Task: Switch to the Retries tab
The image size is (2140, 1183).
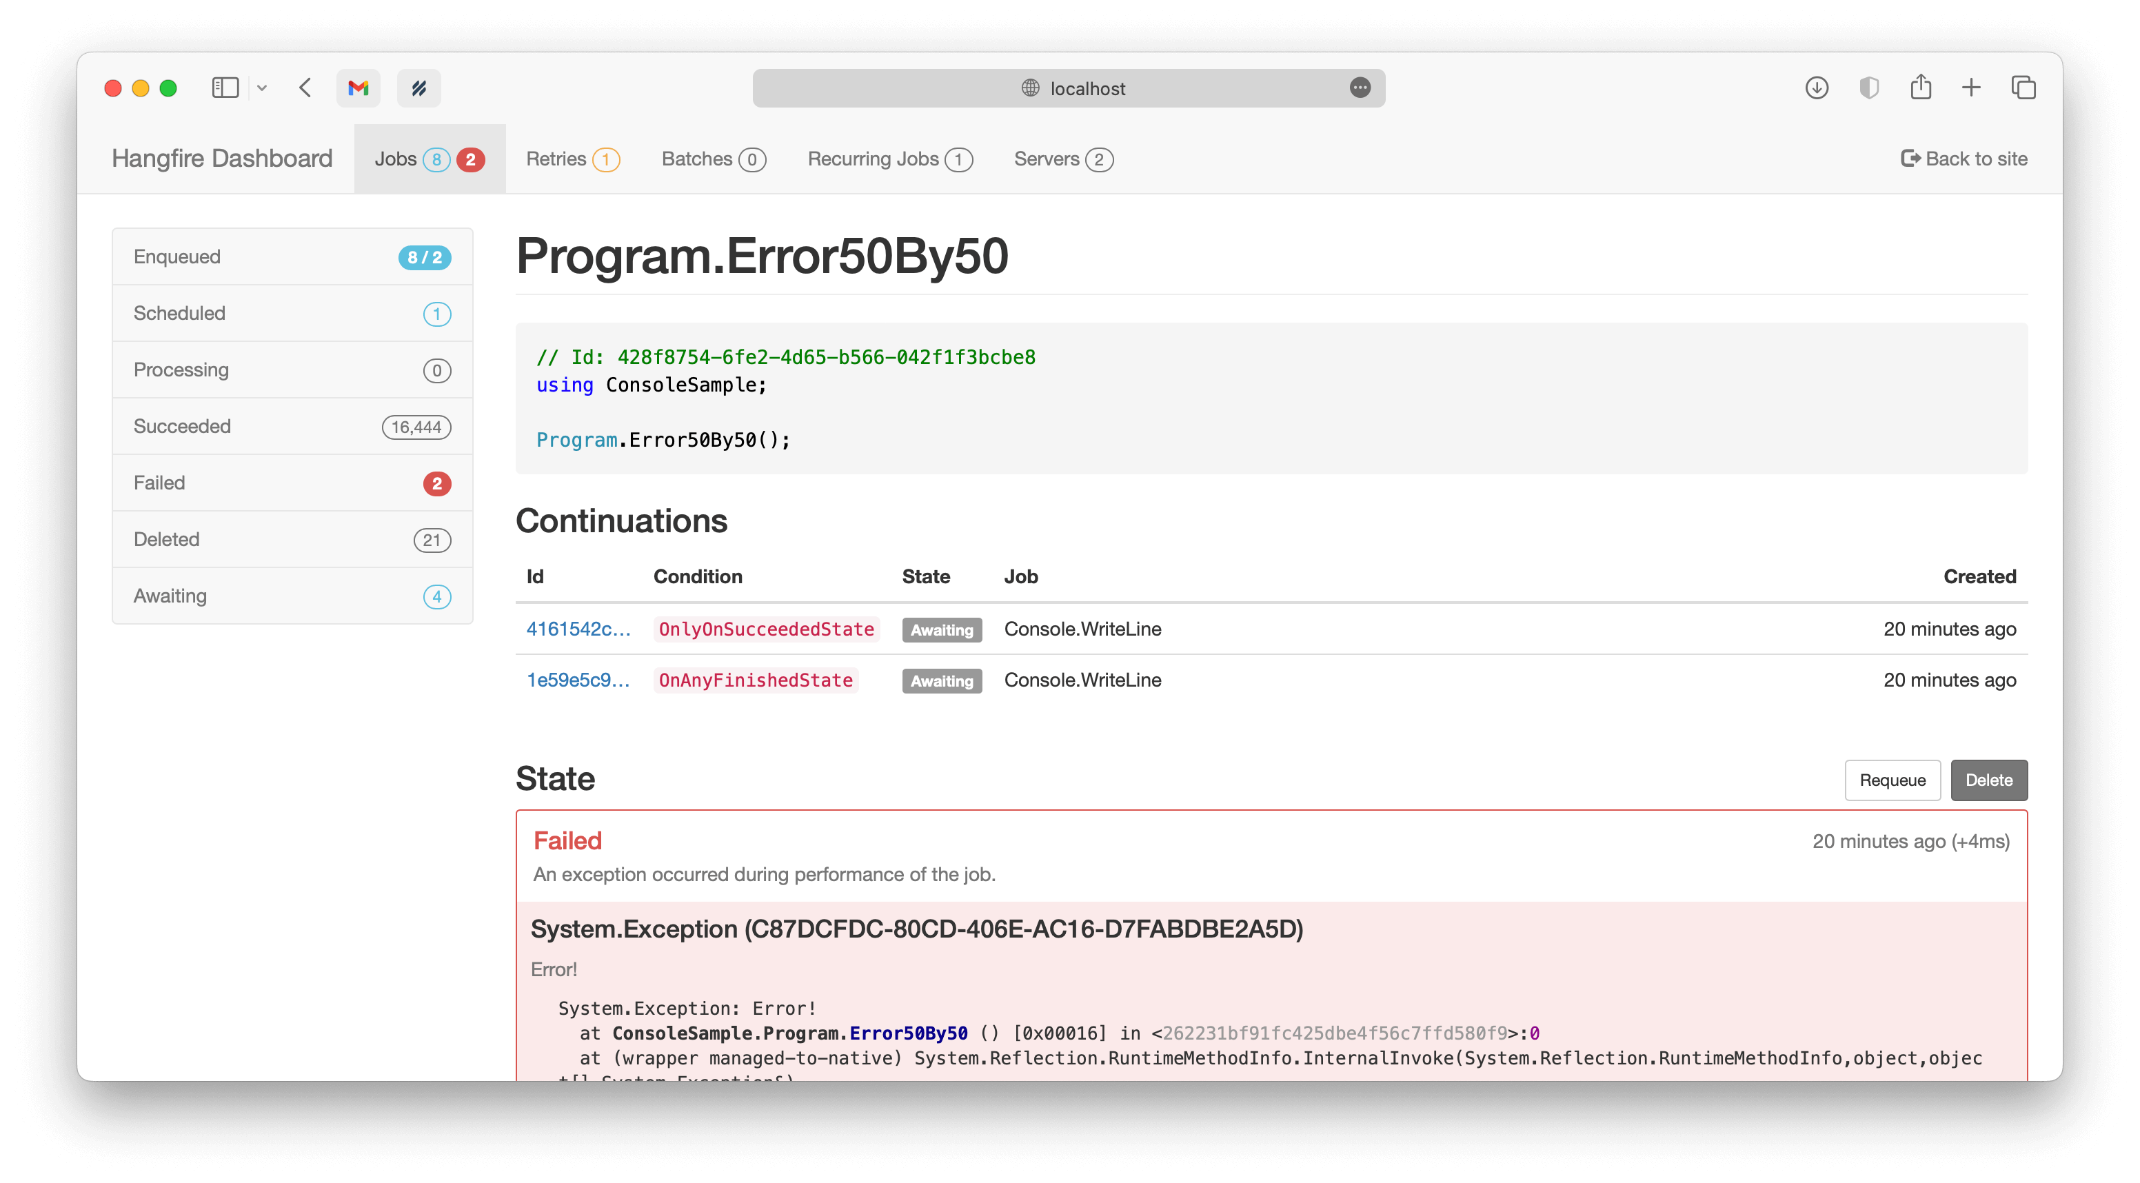Action: click(572, 159)
